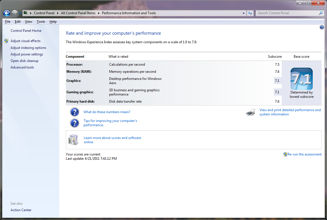The image size is (327, 220).
Task: Launch Open disk cleanup
Action: tap(24, 61)
